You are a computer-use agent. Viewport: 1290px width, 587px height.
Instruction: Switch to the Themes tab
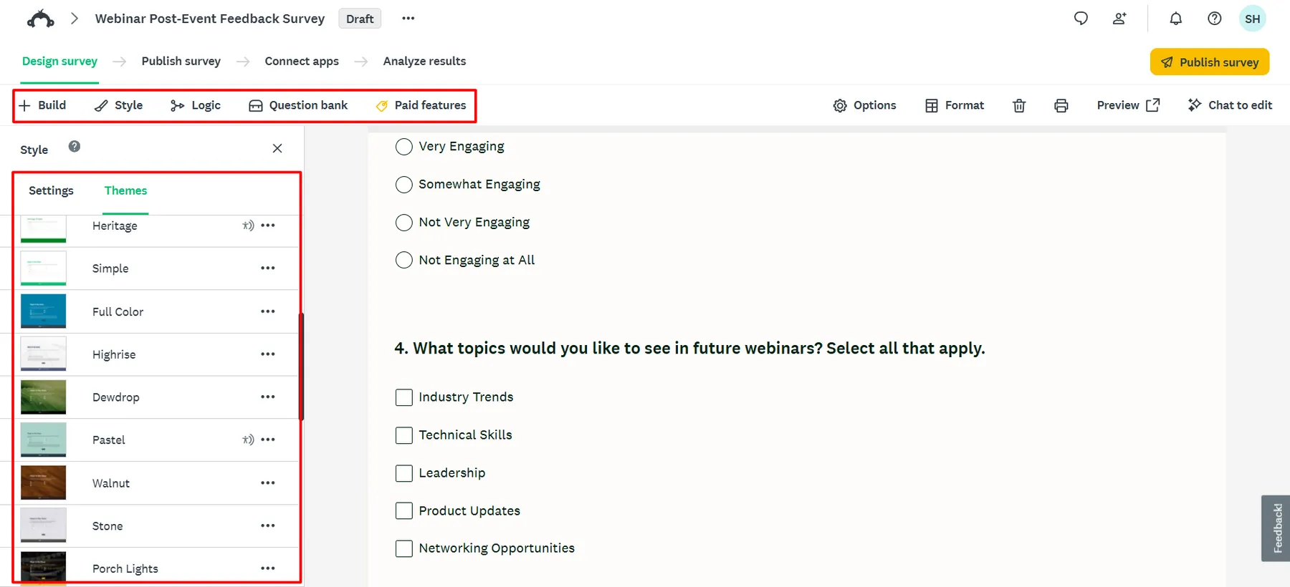coord(125,190)
